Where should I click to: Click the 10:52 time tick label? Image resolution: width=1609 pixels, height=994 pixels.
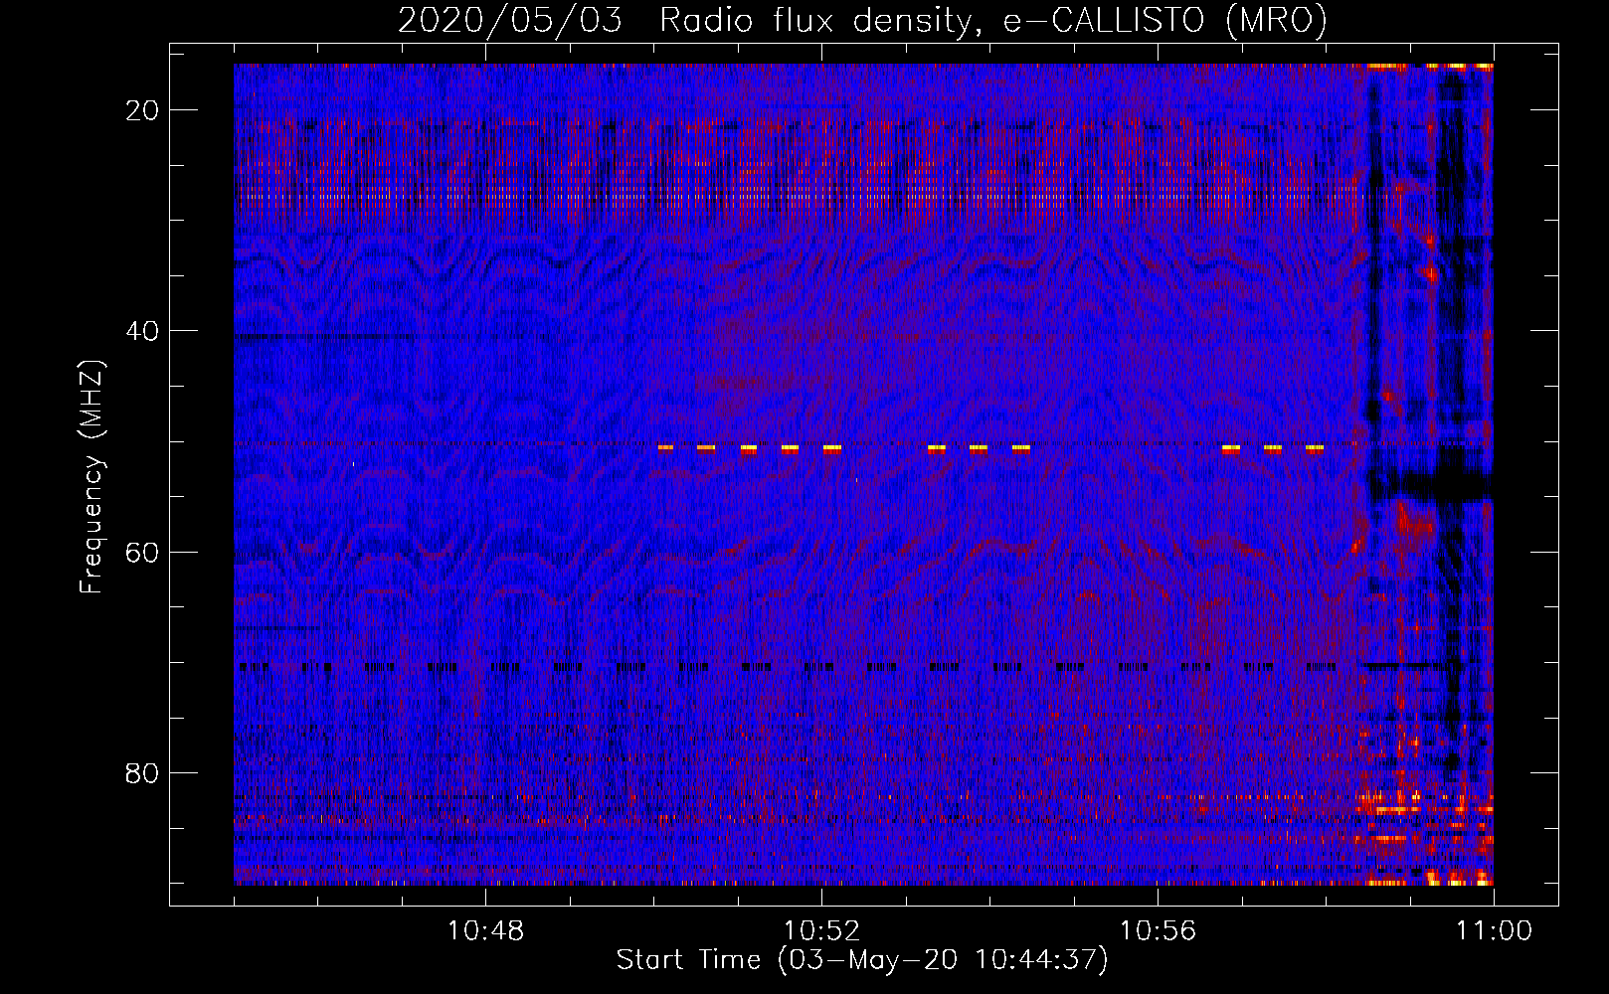(821, 931)
